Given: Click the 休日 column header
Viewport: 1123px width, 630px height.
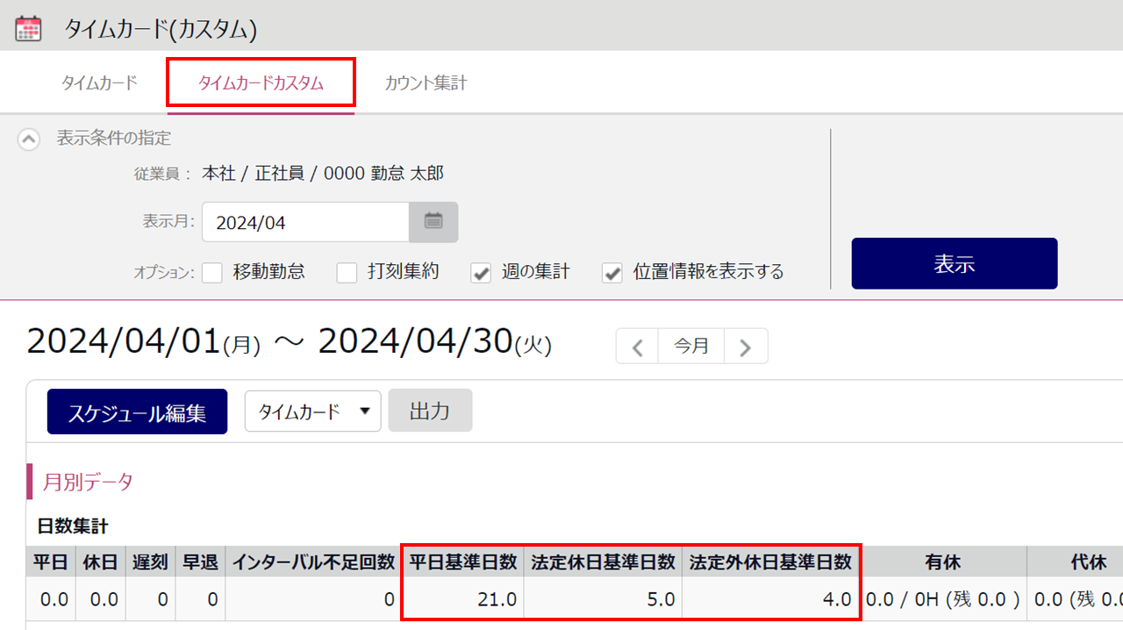Looking at the screenshot, I should click(x=101, y=562).
